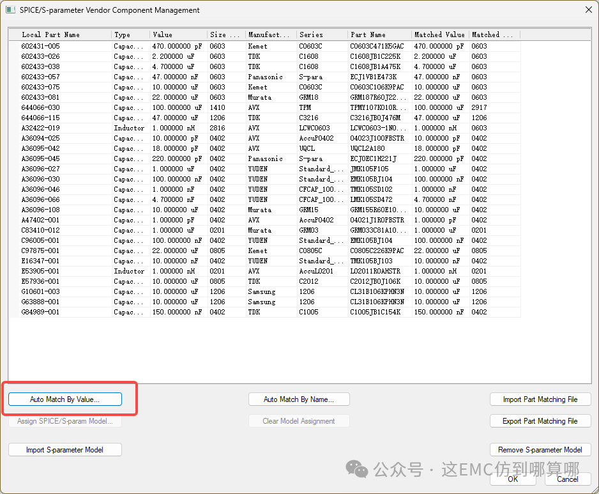Click Remove S-parameter Model button
This screenshot has height=494, width=599.
(x=540, y=450)
